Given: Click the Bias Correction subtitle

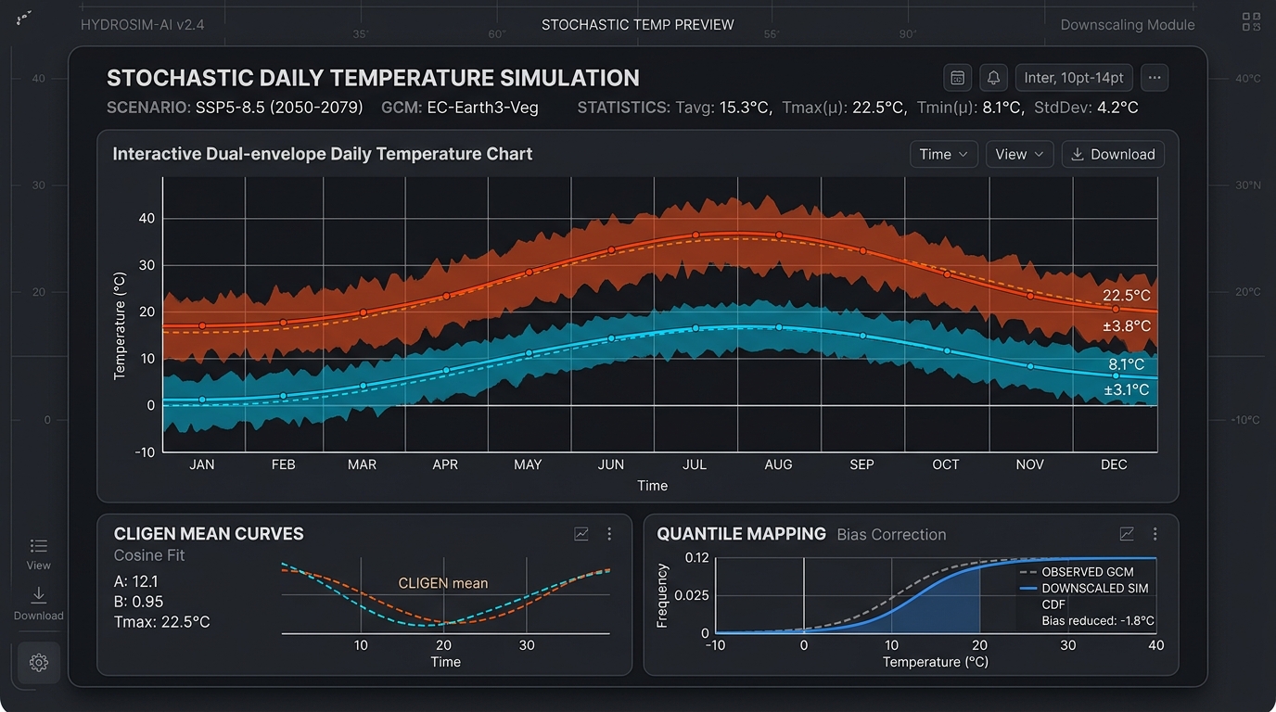Looking at the screenshot, I should pos(891,535).
